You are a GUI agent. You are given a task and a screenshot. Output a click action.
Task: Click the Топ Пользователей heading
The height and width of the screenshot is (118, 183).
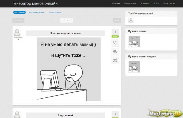tap(141, 13)
